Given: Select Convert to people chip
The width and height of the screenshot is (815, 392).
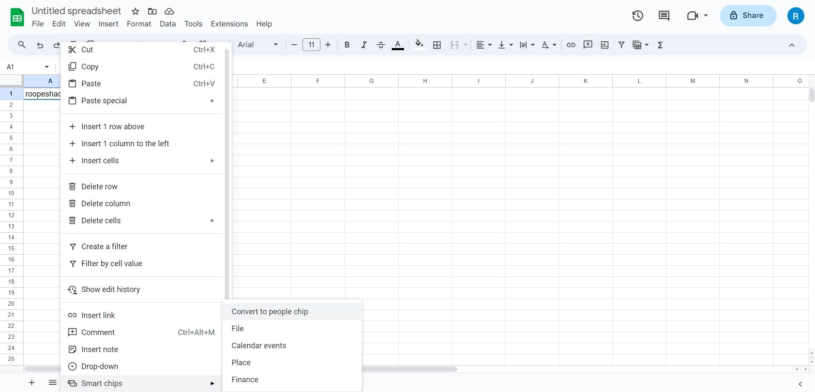Looking at the screenshot, I should pos(269,311).
